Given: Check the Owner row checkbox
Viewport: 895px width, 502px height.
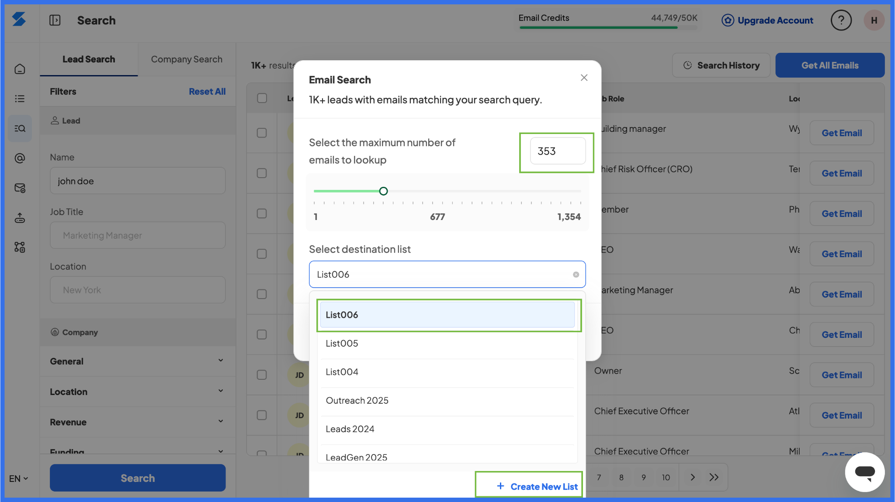Looking at the screenshot, I should click(x=262, y=375).
